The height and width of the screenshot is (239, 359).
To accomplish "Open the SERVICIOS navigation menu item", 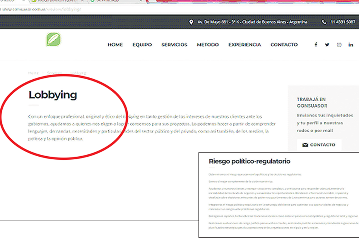I will click(174, 45).
